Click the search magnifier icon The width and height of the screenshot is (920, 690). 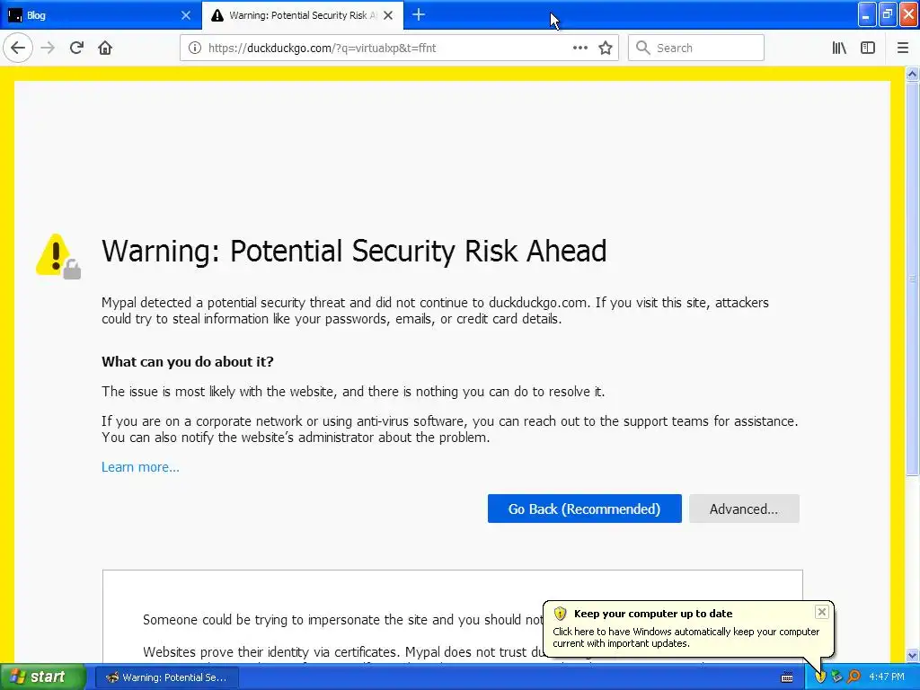click(643, 48)
